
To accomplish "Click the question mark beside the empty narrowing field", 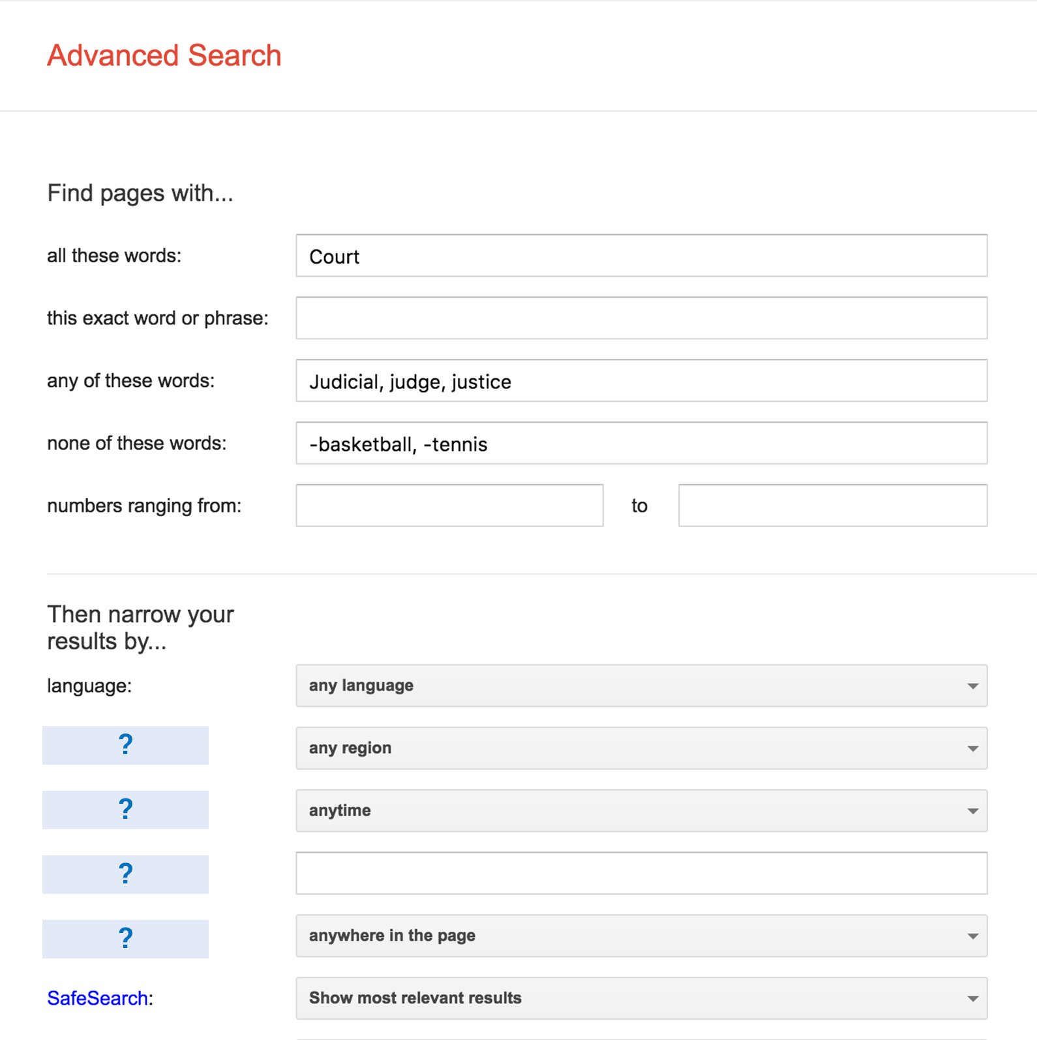I will [x=125, y=874].
